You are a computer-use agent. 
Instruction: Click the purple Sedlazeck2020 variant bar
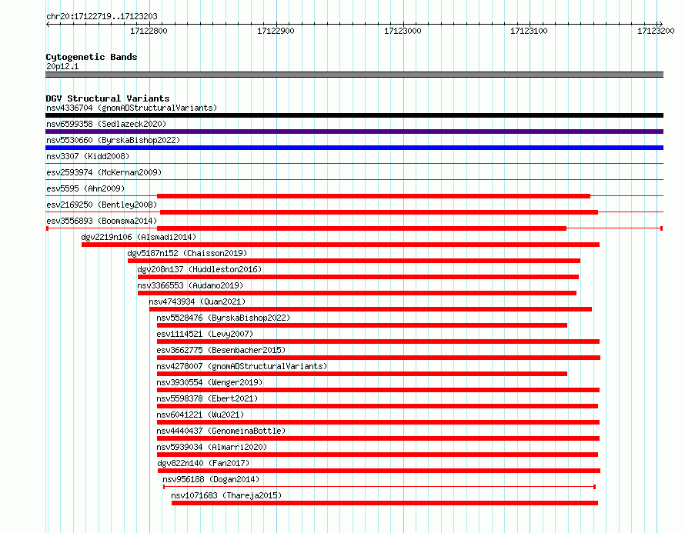354,132
